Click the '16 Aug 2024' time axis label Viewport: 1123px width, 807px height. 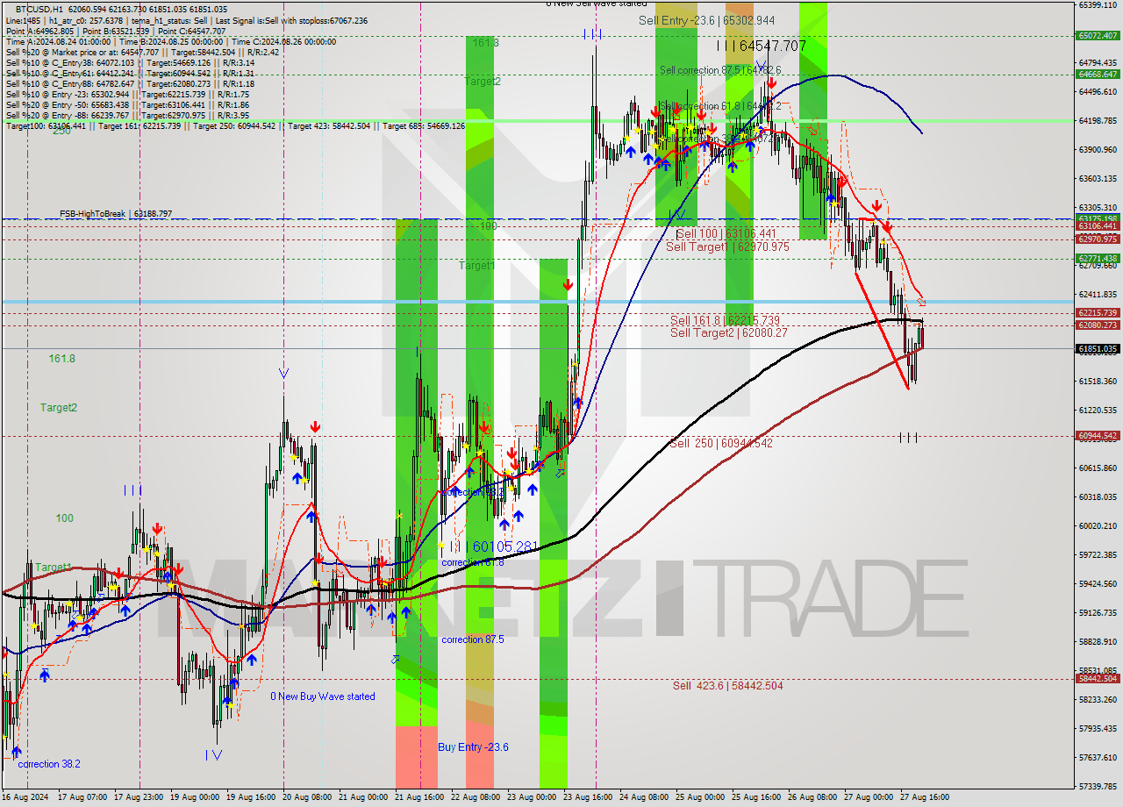click(24, 797)
